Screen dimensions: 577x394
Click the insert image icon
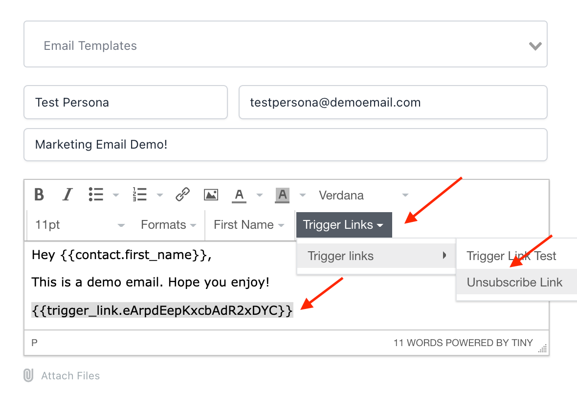pyautogui.click(x=211, y=195)
